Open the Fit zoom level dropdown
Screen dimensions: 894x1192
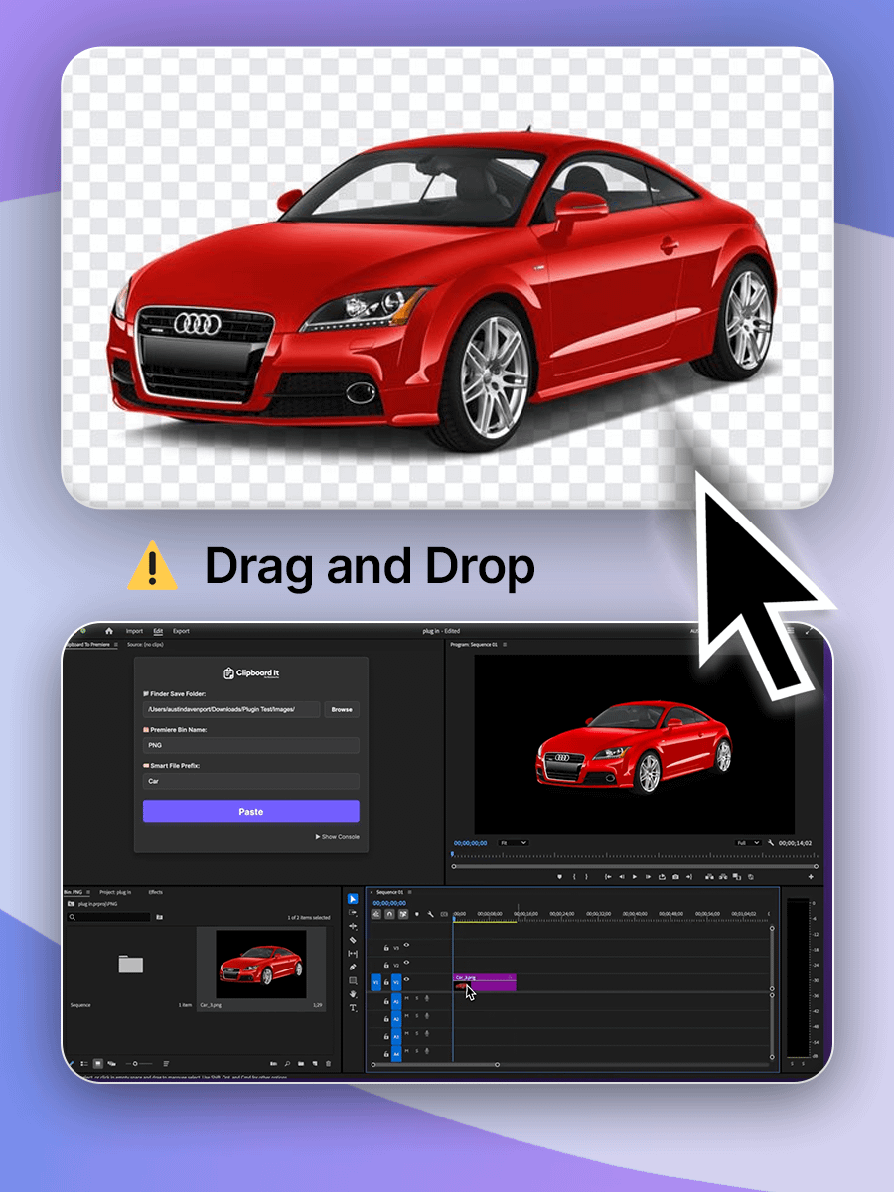[x=514, y=843]
